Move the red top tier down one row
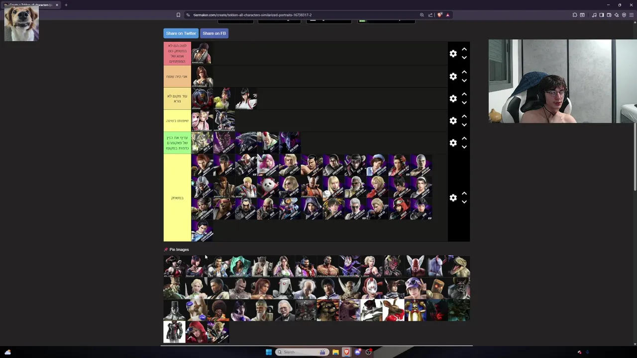This screenshot has height=358, width=637. click(x=464, y=58)
